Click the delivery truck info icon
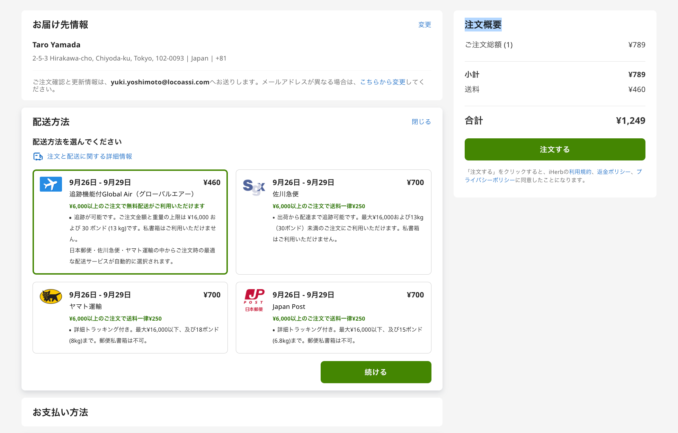Screen dimensions: 678x433 pyautogui.click(x=38, y=157)
